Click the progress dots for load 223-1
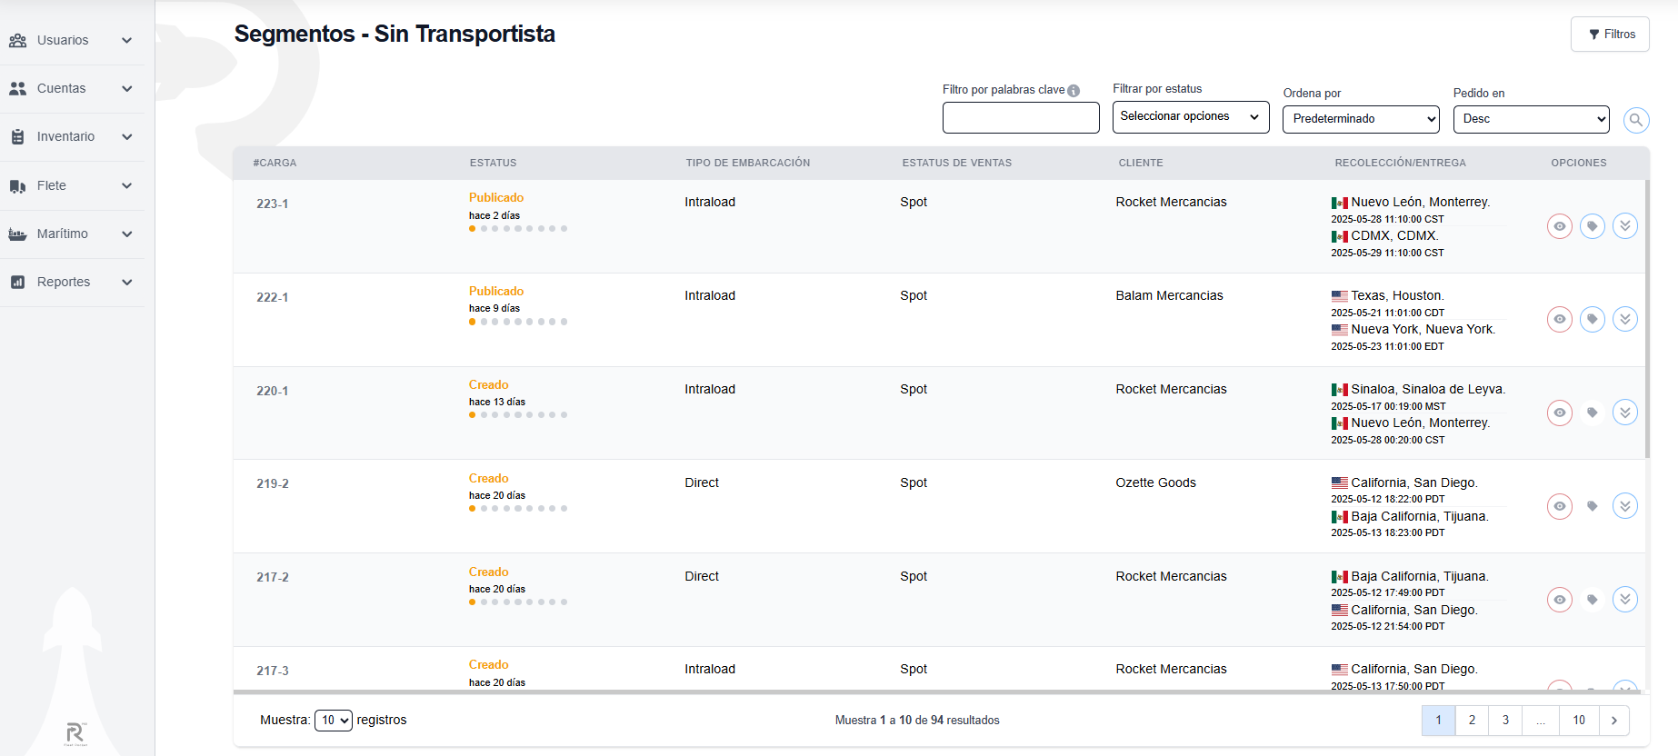 518,229
